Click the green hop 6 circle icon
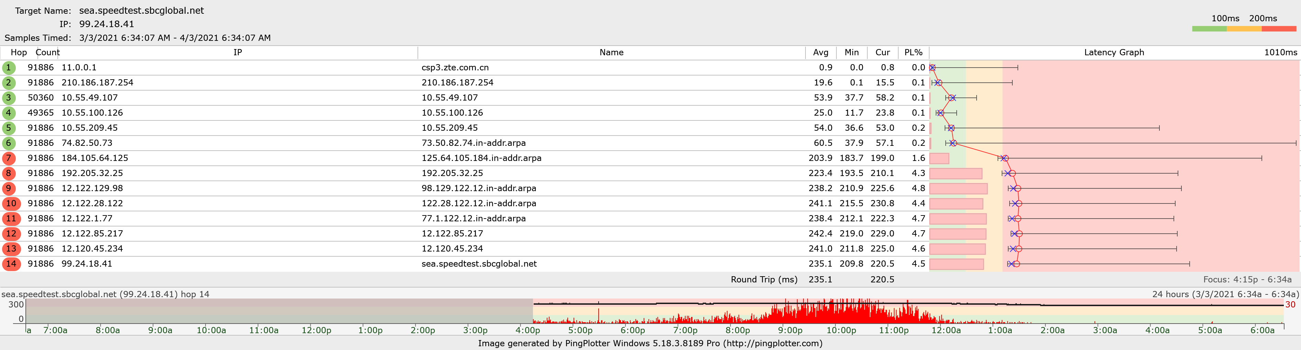The height and width of the screenshot is (350, 1301). tap(9, 143)
